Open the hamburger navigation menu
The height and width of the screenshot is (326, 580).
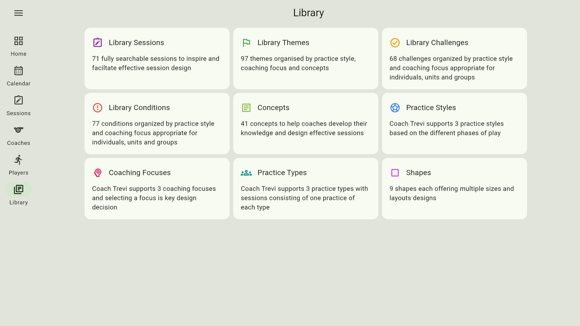click(18, 13)
